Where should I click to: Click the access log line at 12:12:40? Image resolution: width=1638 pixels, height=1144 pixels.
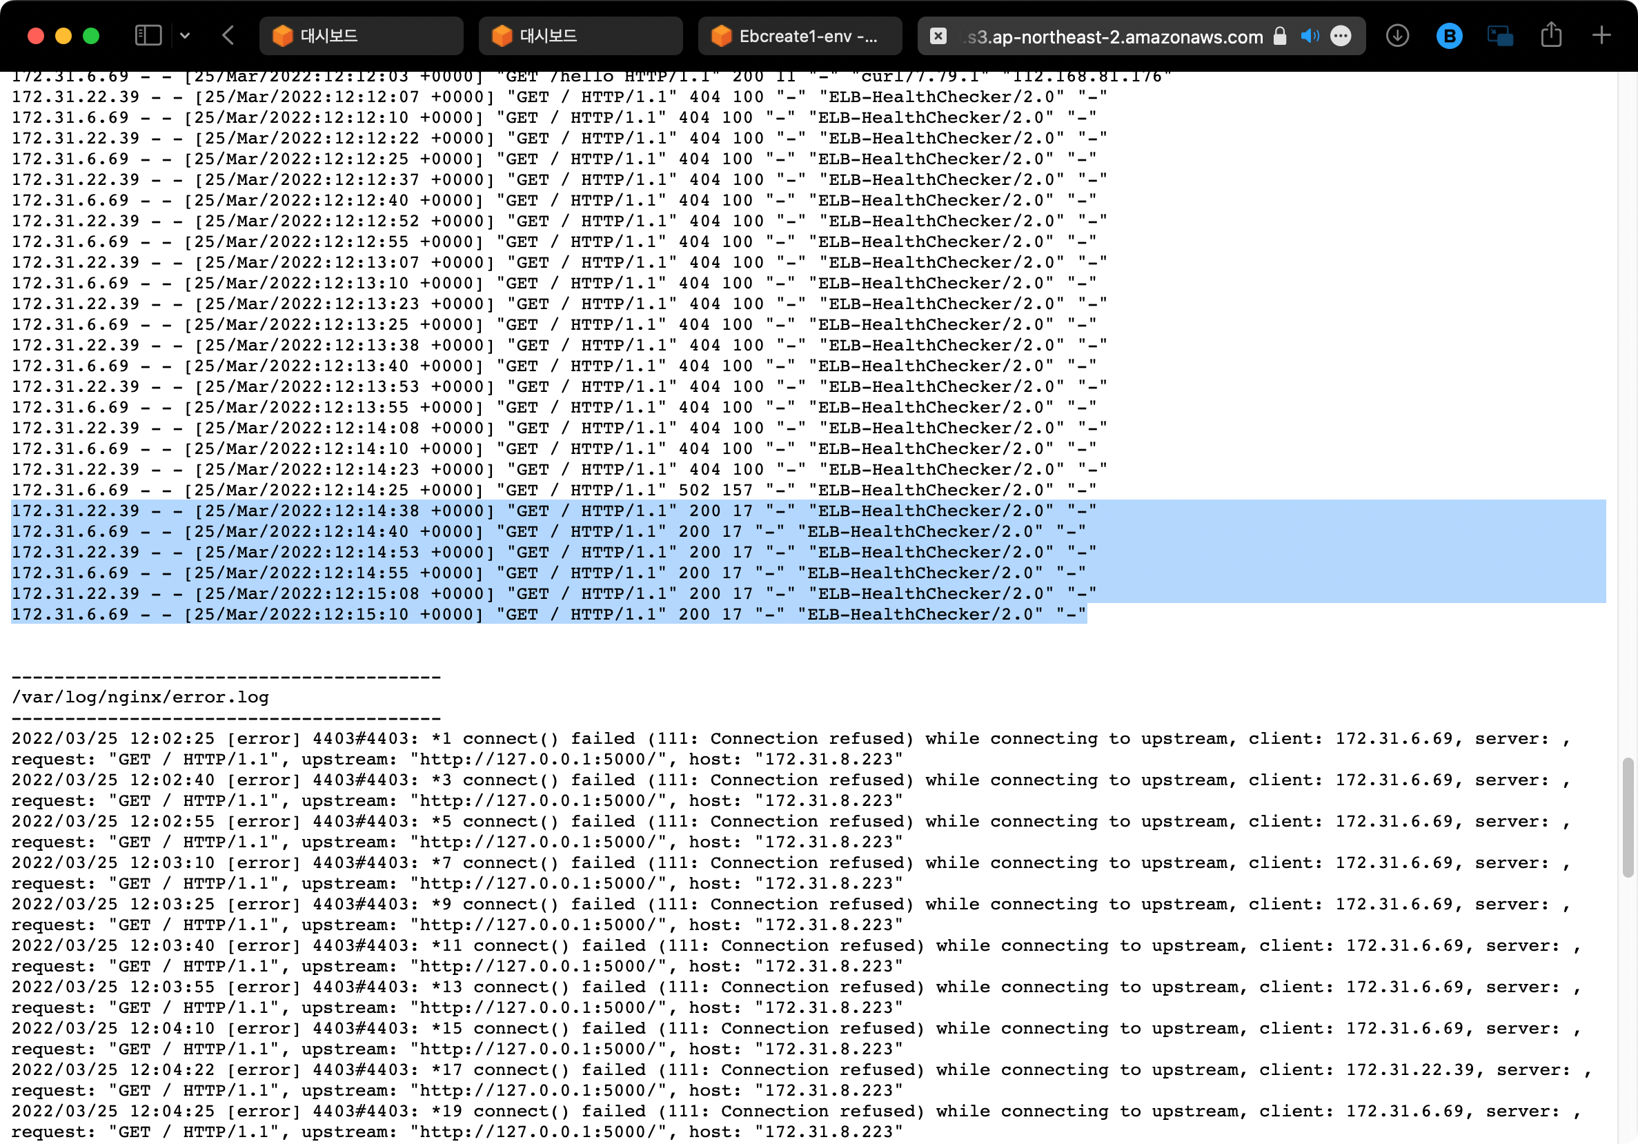pos(554,200)
